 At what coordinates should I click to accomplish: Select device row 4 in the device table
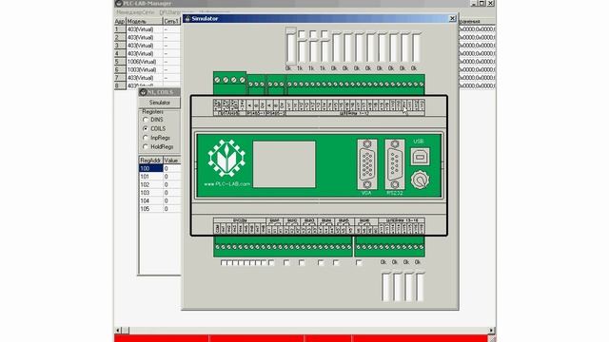(x=147, y=54)
